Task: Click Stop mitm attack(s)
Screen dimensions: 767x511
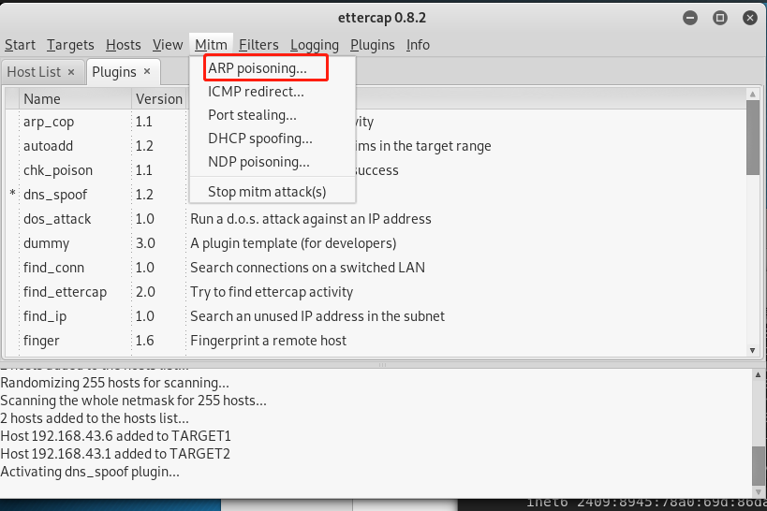Action: 273,192
